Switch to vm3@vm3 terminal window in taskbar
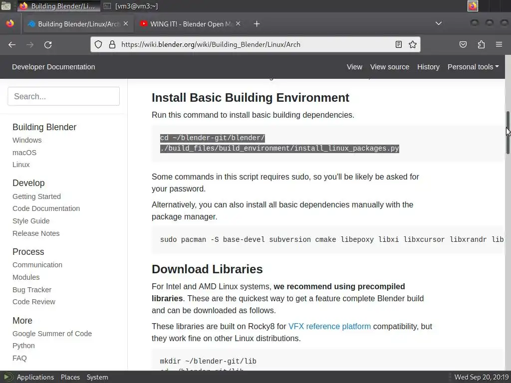Image resolution: width=511 pixels, height=383 pixels. click(x=131, y=6)
